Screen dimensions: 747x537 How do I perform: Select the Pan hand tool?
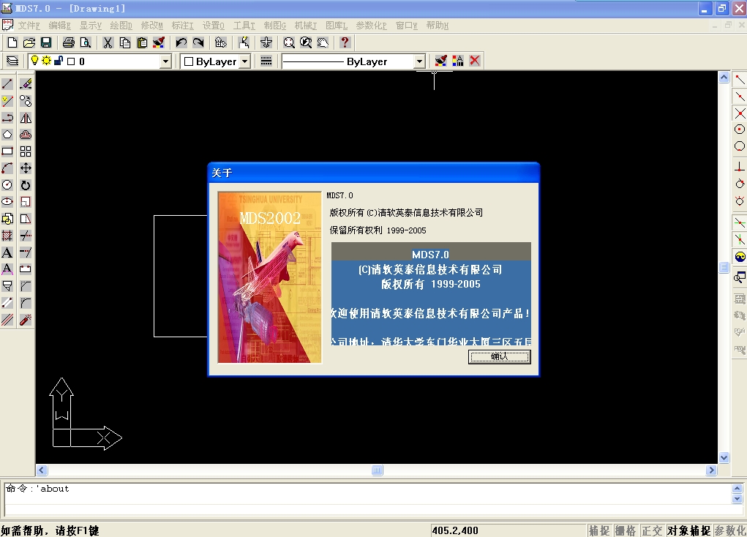323,43
